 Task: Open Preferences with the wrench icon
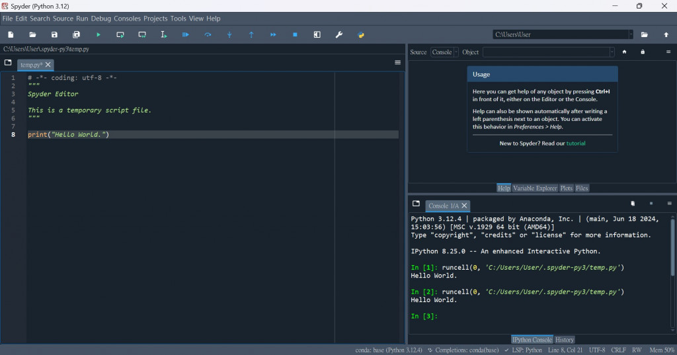pos(339,34)
